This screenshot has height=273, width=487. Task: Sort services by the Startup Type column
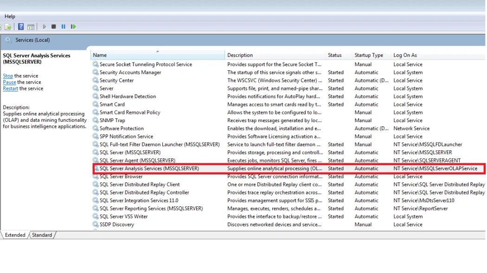pyautogui.click(x=370, y=55)
